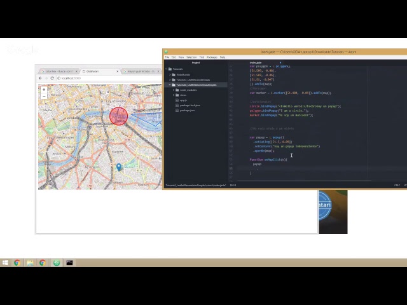Close the Gidahatari Chrome tab
The width and height of the screenshot is (407, 305).
[117, 71]
